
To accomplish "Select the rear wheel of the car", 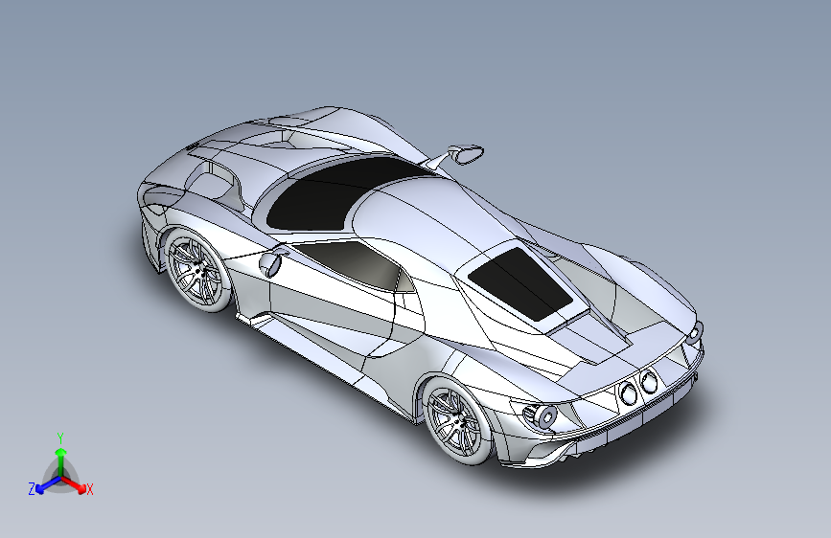I will (x=456, y=420).
